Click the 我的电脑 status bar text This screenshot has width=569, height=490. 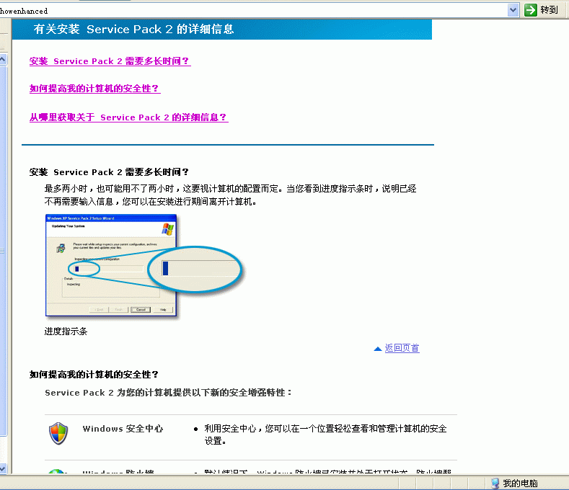[x=520, y=483]
